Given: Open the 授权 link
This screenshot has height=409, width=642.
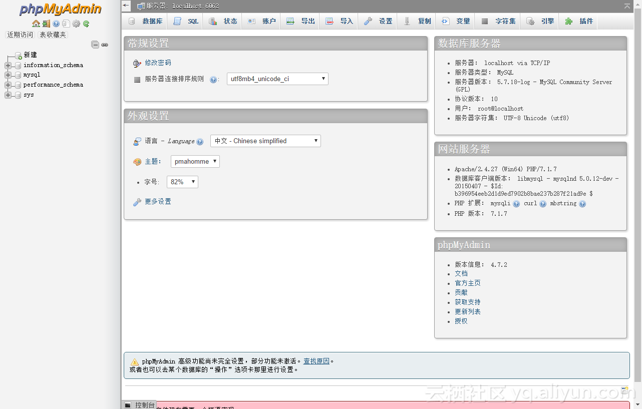Looking at the screenshot, I should pyautogui.click(x=461, y=321).
